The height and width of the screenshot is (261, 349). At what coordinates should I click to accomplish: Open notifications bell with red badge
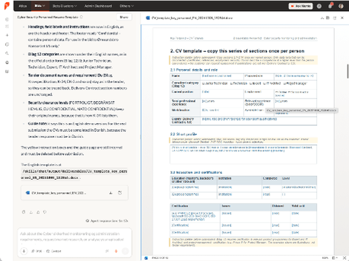pyautogui.click(x=330, y=6)
